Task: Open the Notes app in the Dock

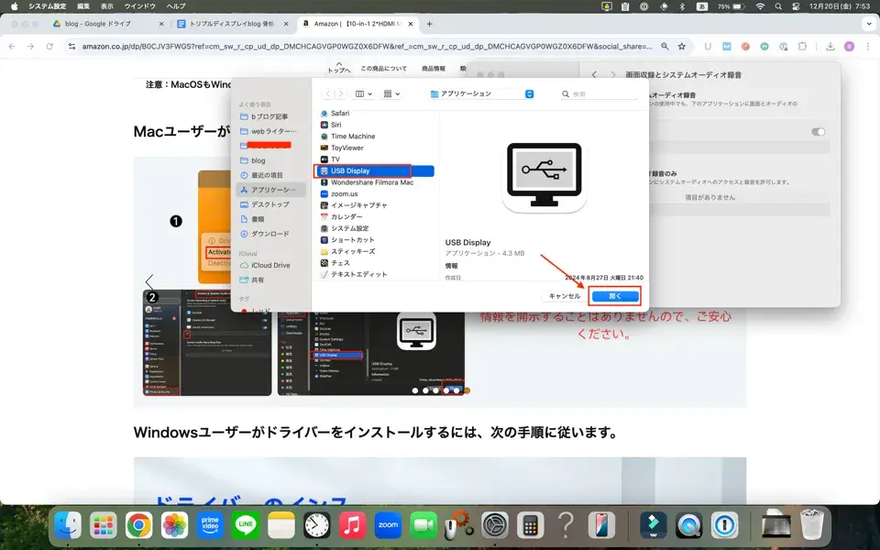Action: [x=281, y=526]
